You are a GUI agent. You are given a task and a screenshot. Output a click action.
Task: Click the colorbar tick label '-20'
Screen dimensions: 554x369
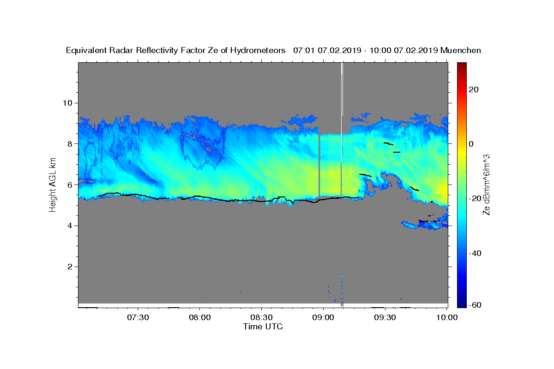(x=476, y=198)
